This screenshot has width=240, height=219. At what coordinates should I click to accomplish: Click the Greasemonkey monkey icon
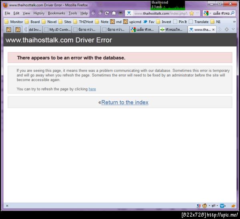point(205,206)
